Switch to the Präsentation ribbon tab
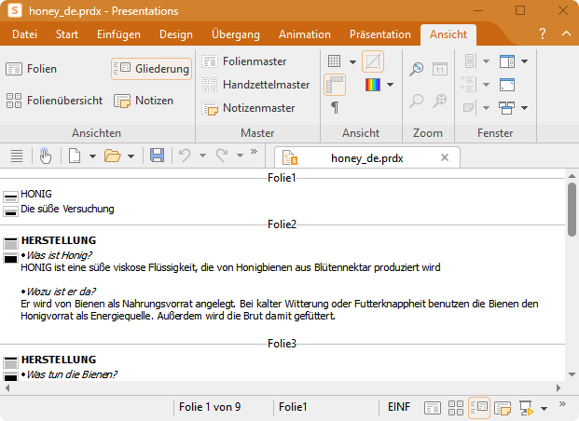 (x=380, y=34)
